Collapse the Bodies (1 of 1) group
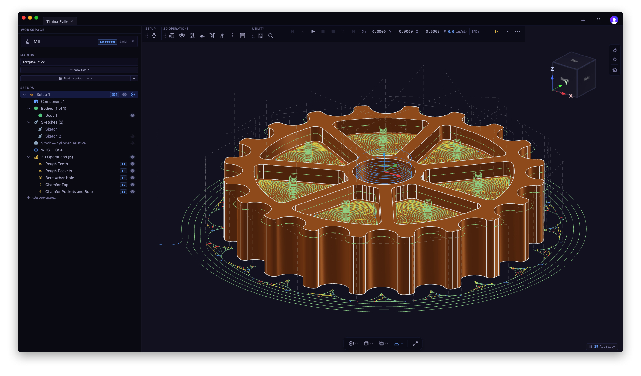 [x=29, y=109]
